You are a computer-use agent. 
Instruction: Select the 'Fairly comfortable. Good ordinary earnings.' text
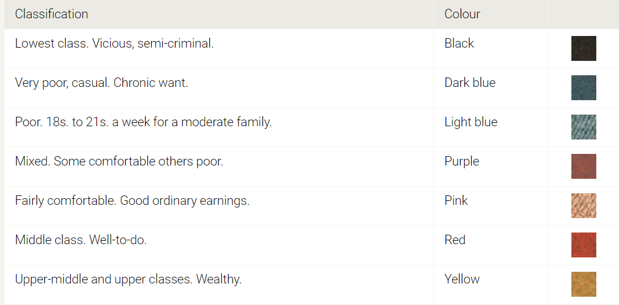point(132,200)
